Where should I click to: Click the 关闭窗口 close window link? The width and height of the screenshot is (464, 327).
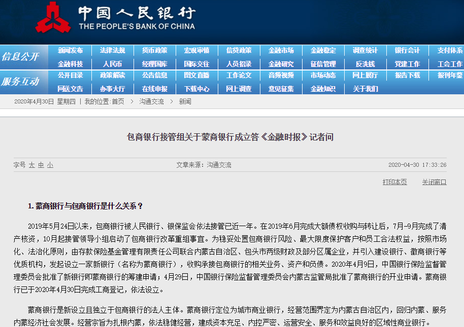[434, 182]
